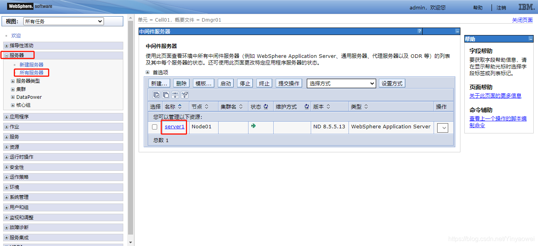
Task: Expand the 核心组 tree node
Action: 13,105
